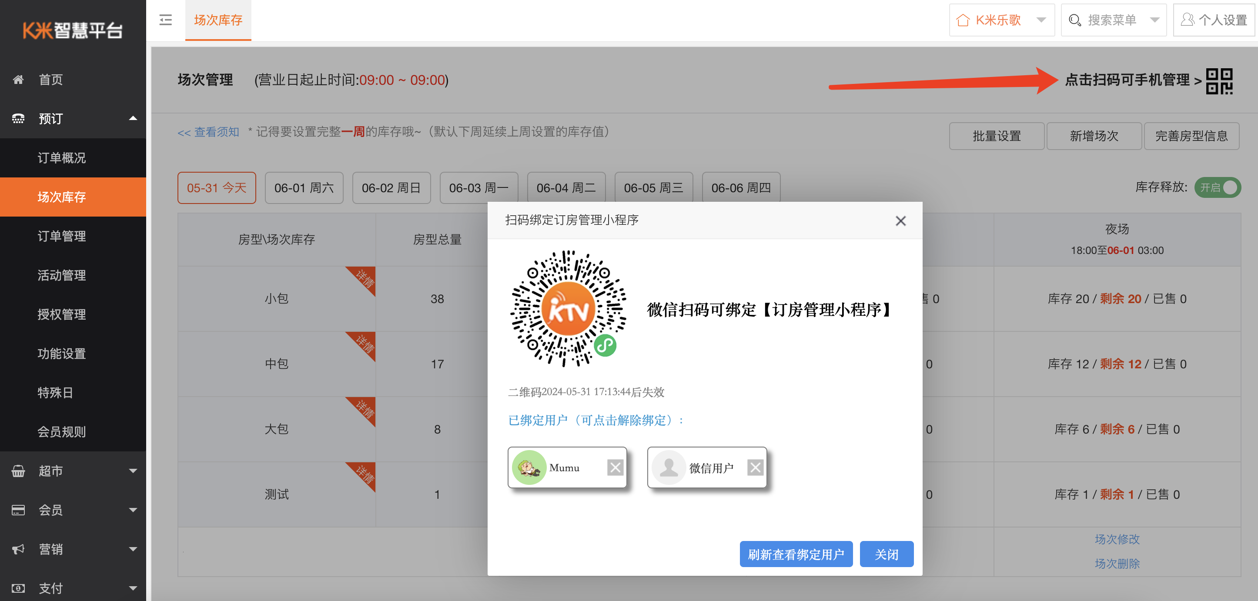The height and width of the screenshot is (601, 1258).
Task: Open 订单概况 in the sidebar
Action: [73, 158]
